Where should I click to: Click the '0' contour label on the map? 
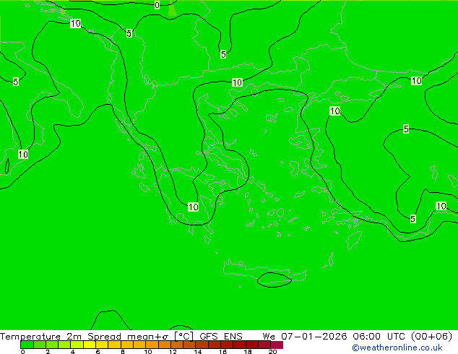(157, 5)
